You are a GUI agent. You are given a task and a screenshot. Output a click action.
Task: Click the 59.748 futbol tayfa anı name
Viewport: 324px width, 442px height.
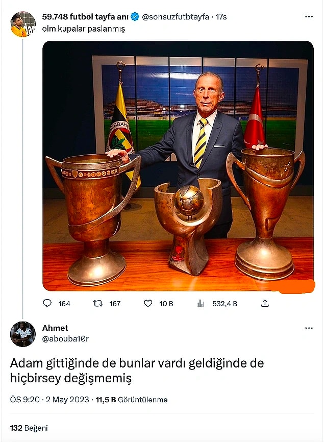[85, 17]
